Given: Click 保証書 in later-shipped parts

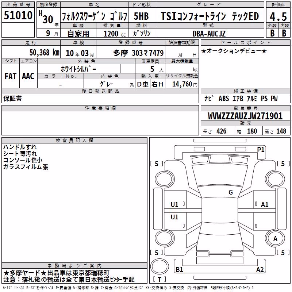Looking at the screenshot, I should coord(12,99).
